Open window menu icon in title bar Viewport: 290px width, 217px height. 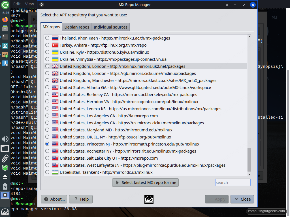(x=42, y=5)
